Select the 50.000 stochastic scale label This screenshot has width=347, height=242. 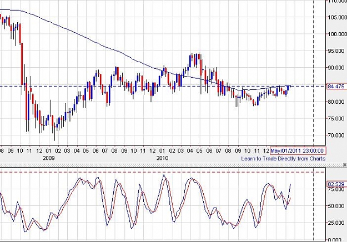click(336, 206)
